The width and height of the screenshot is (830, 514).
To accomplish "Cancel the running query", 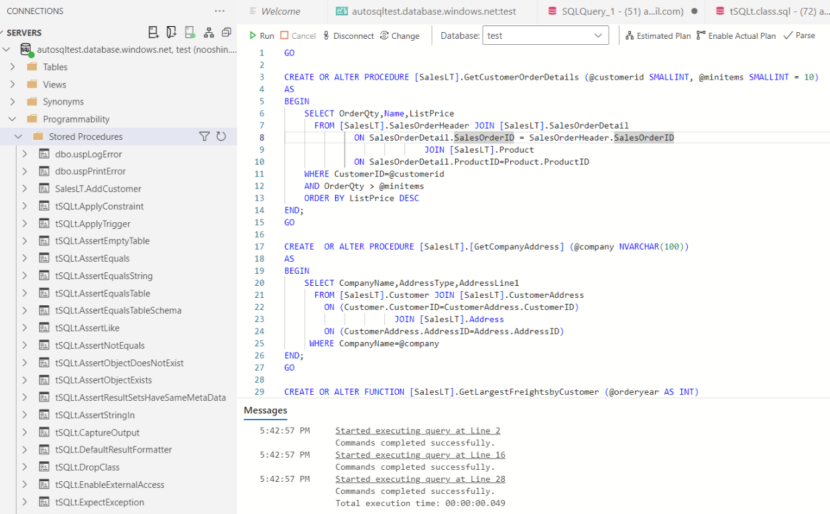I will (x=298, y=35).
